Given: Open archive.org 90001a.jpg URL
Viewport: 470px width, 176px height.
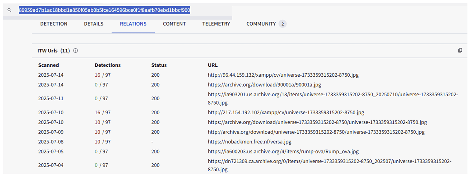Looking at the screenshot, I should pyautogui.click(x=264, y=85).
